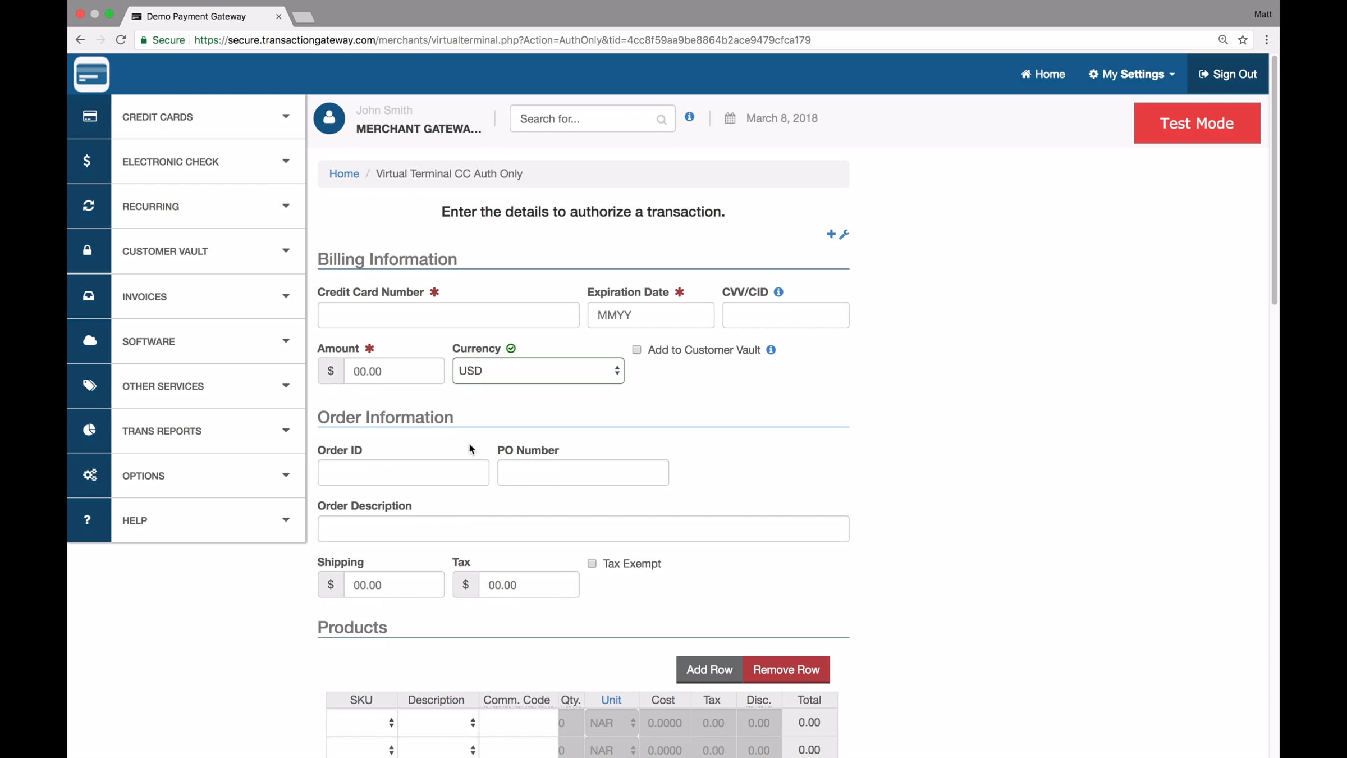Go back using the browser back arrow
The height and width of the screenshot is (758, 1347).
80,40
